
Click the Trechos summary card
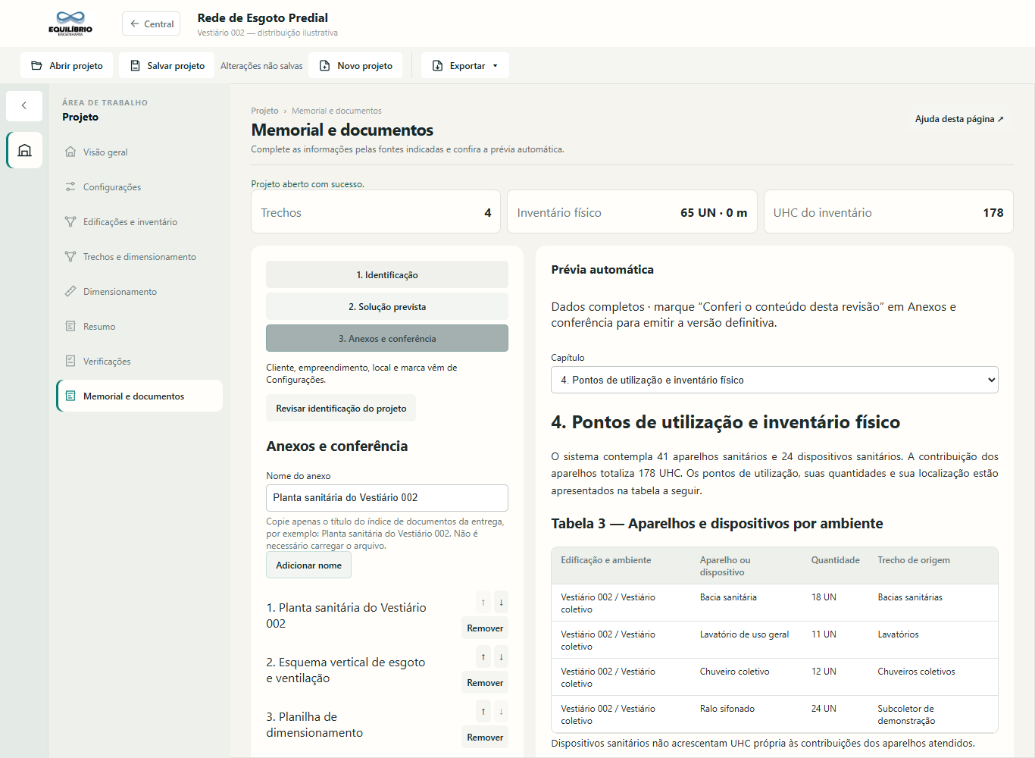pos(376,211)
